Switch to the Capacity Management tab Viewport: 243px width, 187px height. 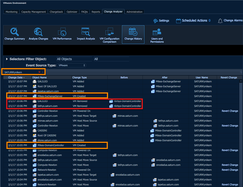coord(34,12)
